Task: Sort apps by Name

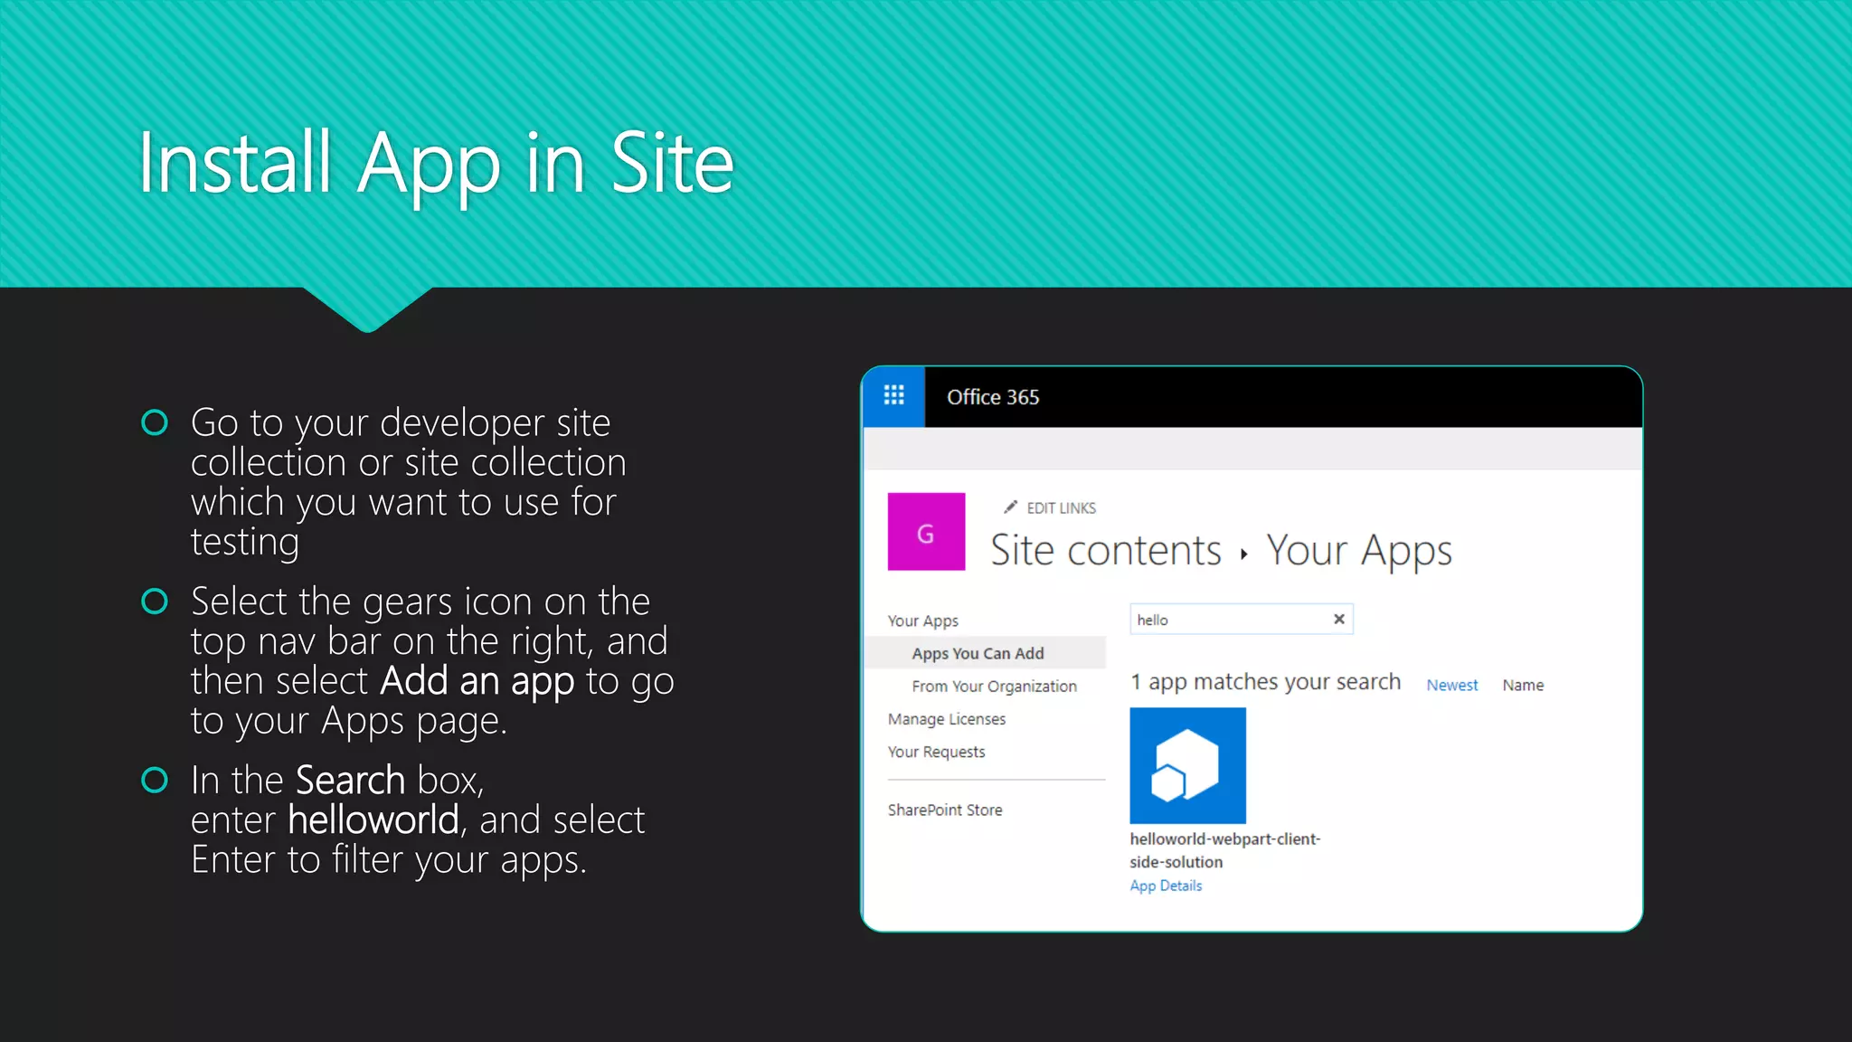Action: [1523, 686]
